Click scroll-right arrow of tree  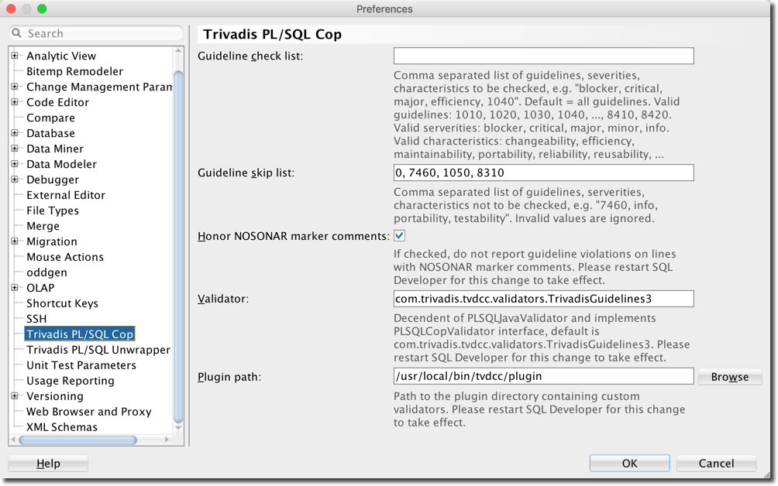[x=167, y=440]
